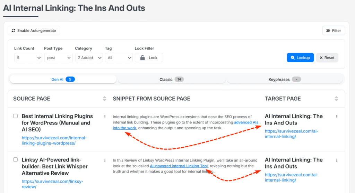Image resolution: width=355 pixels, height=193 pixels.
Task: Tick checkbox for Linksy AI-Powered link-builder row
Action: 15,159
